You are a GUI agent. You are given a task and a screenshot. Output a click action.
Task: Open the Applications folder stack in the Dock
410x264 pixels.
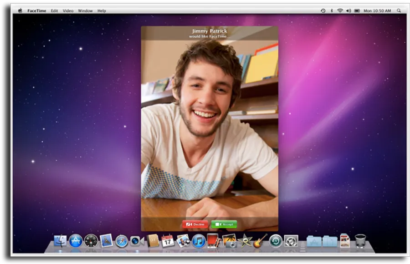[x=314, y=241]
